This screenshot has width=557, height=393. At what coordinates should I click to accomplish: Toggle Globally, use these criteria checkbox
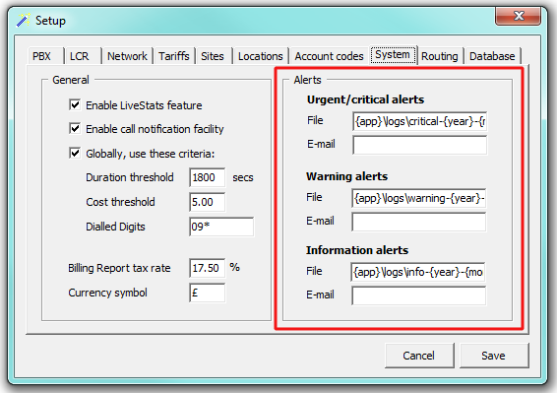[x=75, y=153]
